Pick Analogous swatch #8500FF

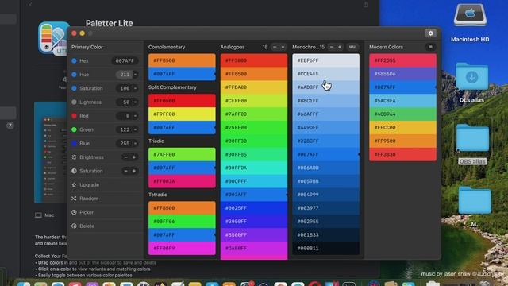pos(254,235)
